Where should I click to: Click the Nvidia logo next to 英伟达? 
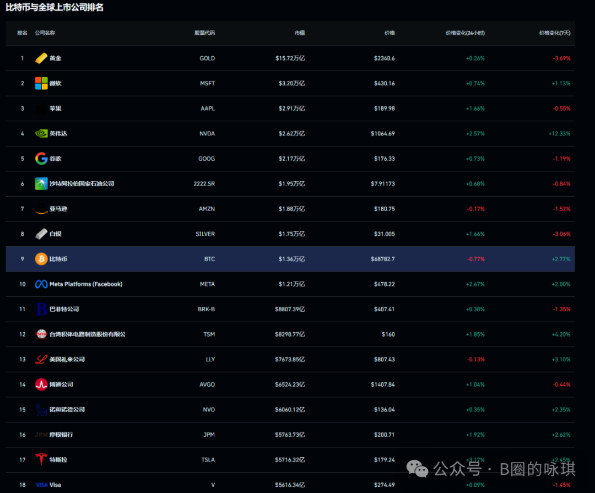click(41, 134)
